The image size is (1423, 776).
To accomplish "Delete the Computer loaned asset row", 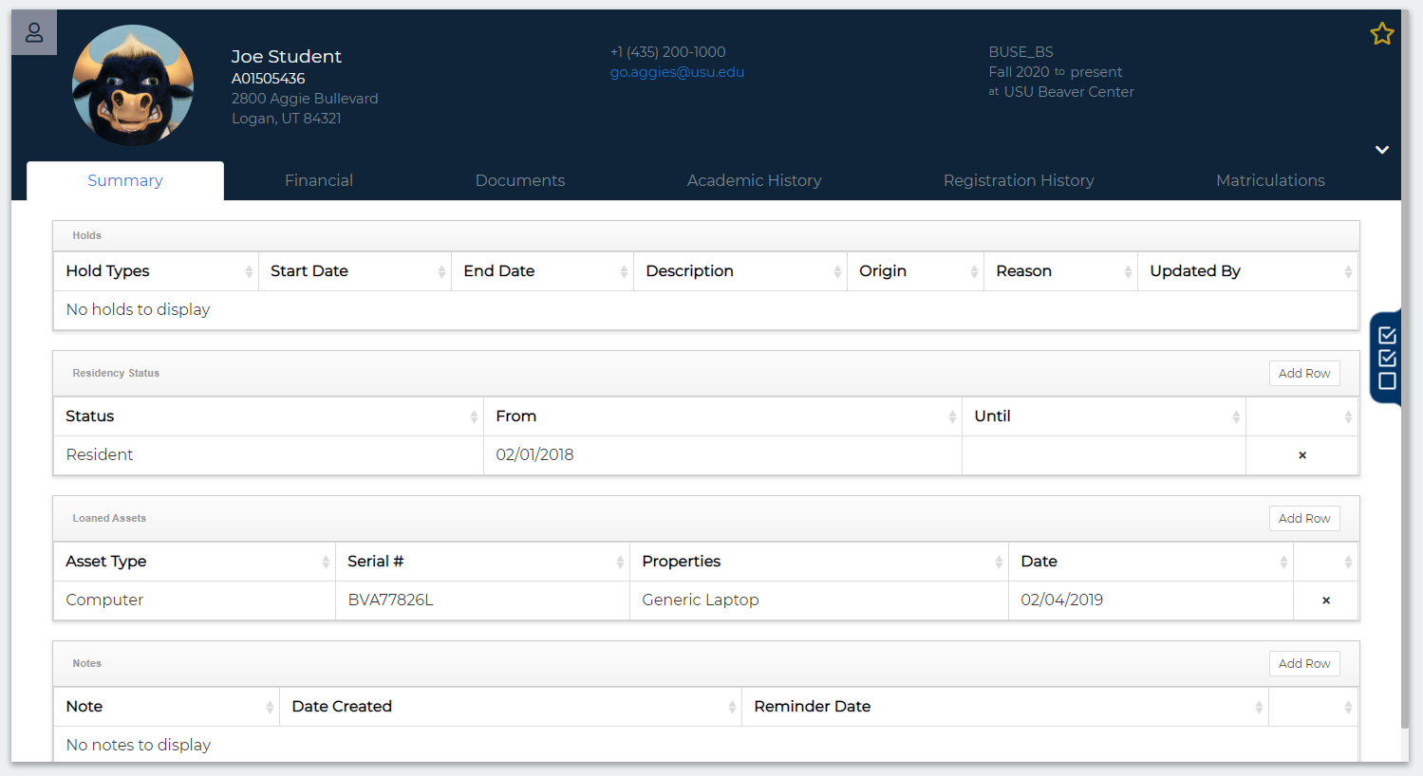I will [x=1325, y=600].
